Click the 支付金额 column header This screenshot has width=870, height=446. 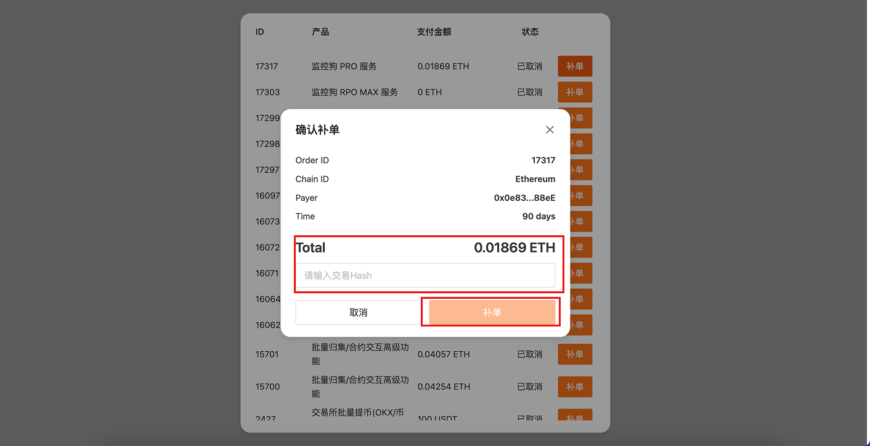tap(434, 31)
